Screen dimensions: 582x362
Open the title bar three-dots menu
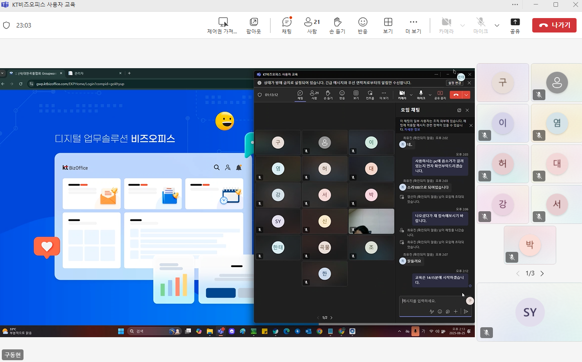(515, 5)
